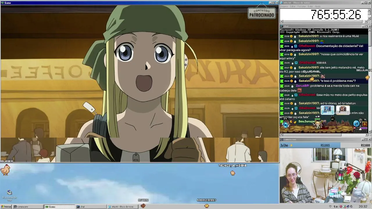Click the R$1065 amount in camera window
This screenshot has width=372, height=209.
point(325,145)
